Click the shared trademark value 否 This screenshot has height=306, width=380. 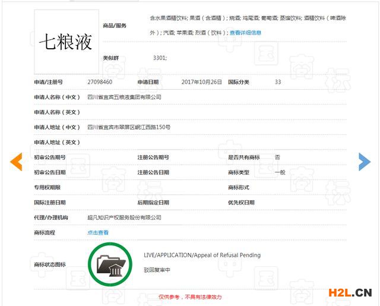coord(277,157)
